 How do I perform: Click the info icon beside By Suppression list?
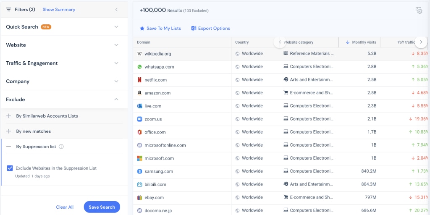click(x=61, y=147)
